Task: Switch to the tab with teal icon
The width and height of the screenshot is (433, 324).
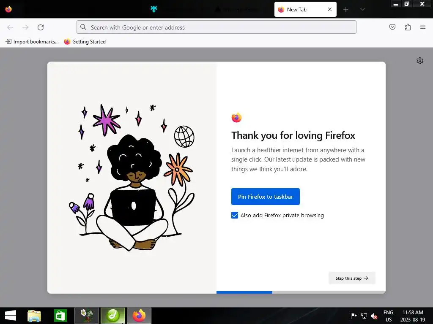Action: coord(154,9)
